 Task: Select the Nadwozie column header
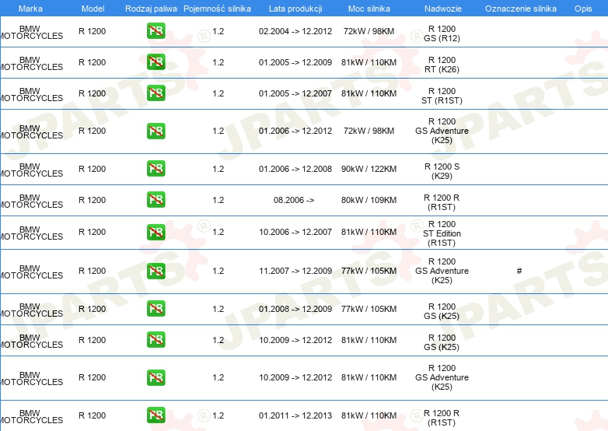[442, 9]
